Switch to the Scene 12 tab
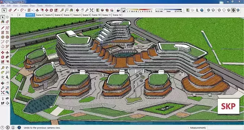Image resolution: width=244 pixels, height=130 pixels. pyautogui.click(x=117, y=15)
